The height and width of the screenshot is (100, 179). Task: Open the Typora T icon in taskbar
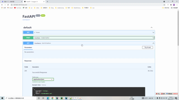click(x=75, y=98)
